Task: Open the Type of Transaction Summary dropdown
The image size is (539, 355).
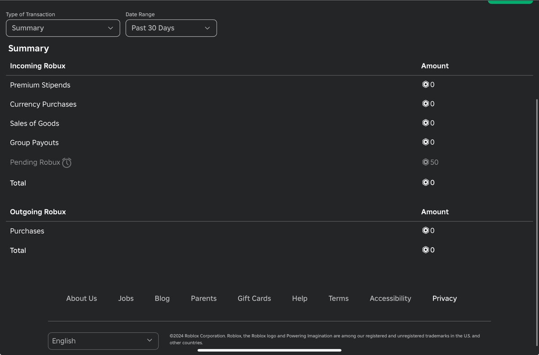Action: point(63,28)
